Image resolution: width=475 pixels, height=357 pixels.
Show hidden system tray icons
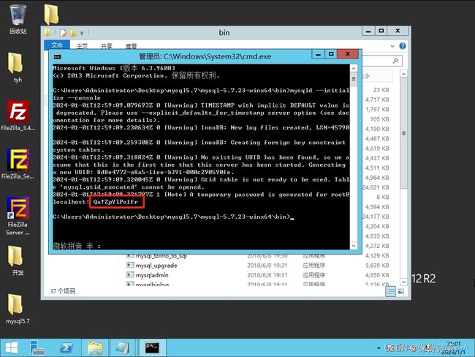click(x=379, y=348)
